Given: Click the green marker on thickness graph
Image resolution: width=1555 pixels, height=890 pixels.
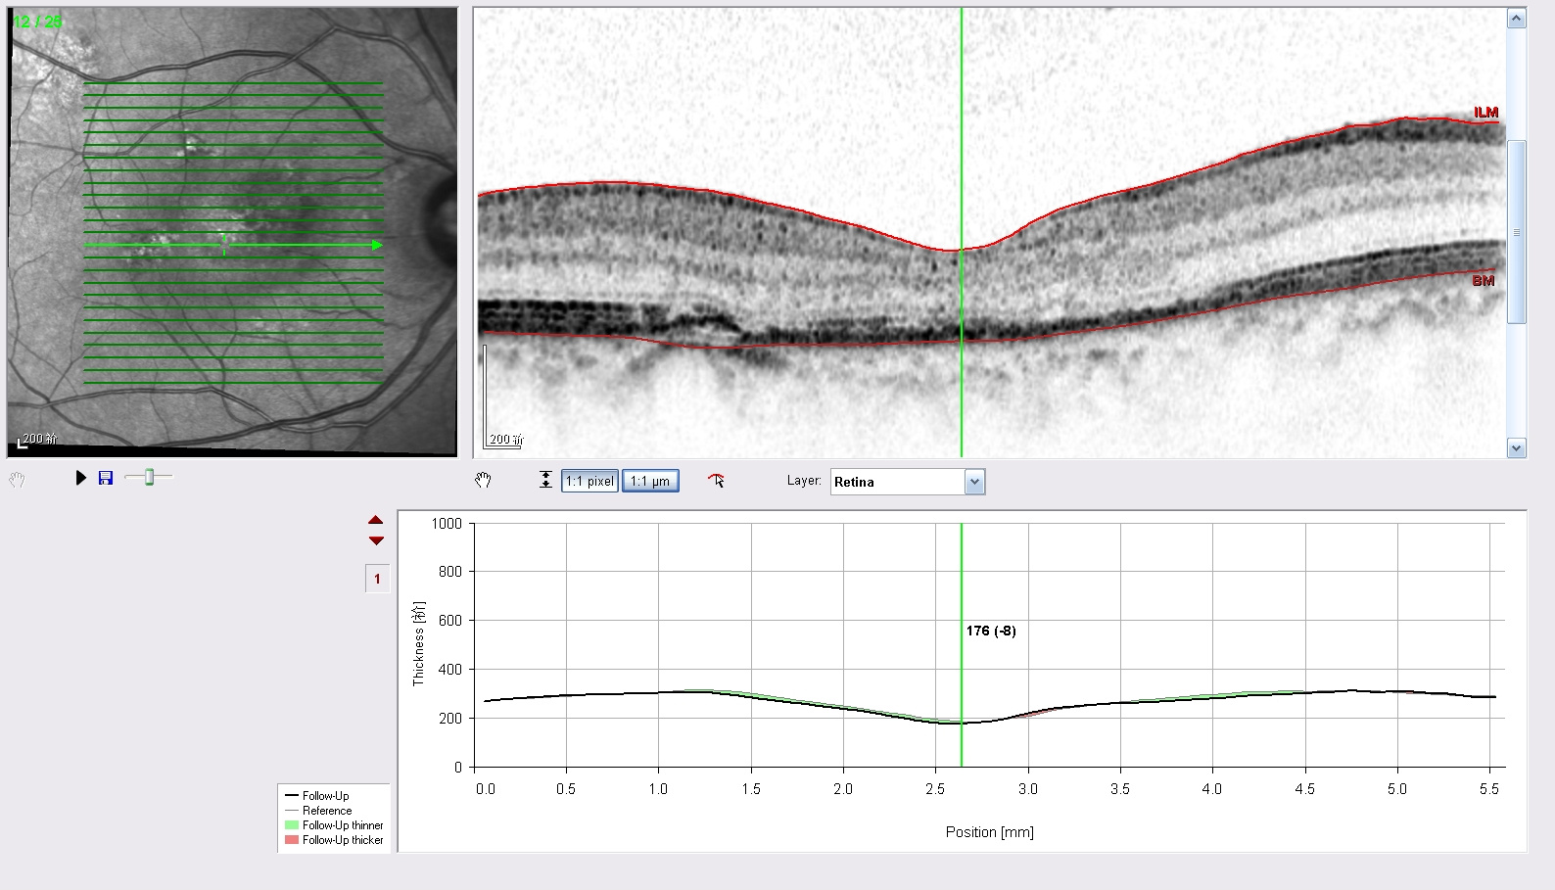Looking at the screenshot, I should tap(962, 644).
